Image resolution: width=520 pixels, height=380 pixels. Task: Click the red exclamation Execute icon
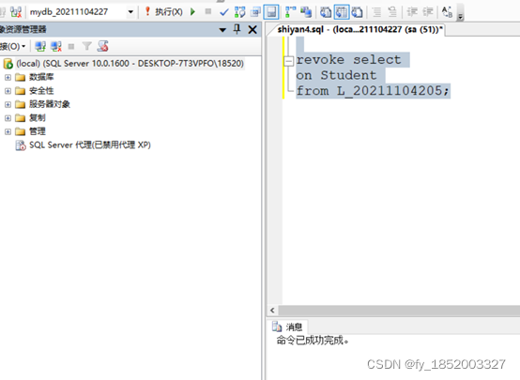(147, 11)
